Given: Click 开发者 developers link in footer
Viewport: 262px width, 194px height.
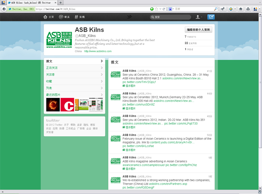Looking at the screenshot, I should [50, 132].
